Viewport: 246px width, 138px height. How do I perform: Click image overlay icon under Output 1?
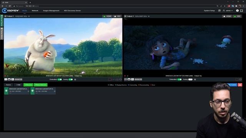tap(9, 79)
